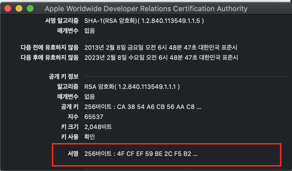Select the exponent value 65537
This screenshot has height=171, width=292.
[x=94, y=117]
